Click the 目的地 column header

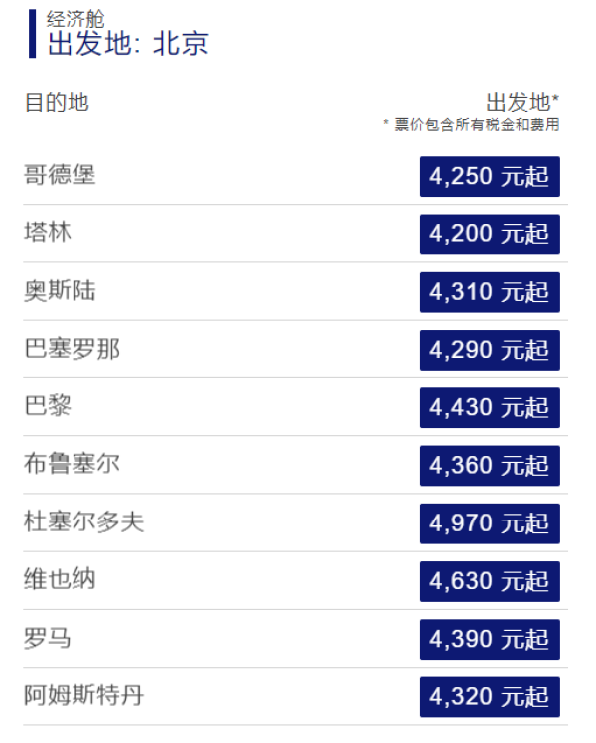click(57, 103)
